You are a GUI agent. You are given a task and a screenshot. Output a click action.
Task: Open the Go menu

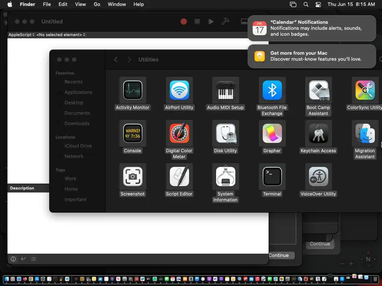(97, 4)
